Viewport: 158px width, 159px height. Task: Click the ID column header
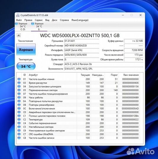click(x=25, y=75)
